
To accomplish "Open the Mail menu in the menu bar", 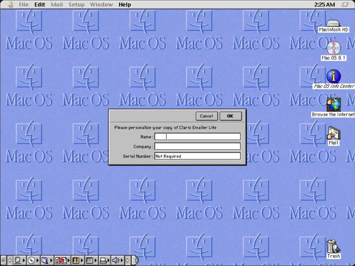I will [57, 5].
